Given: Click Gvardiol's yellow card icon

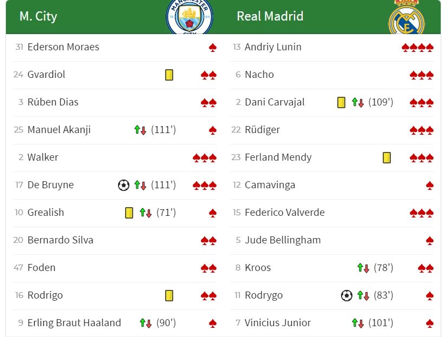Looking at the screenshot, I should (169, 75).
